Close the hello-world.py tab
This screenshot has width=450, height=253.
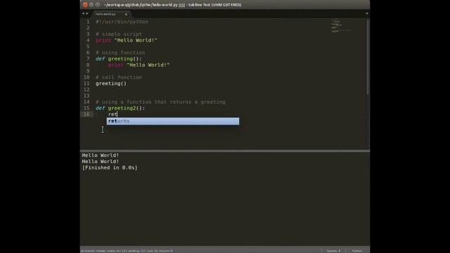(126, 14)
